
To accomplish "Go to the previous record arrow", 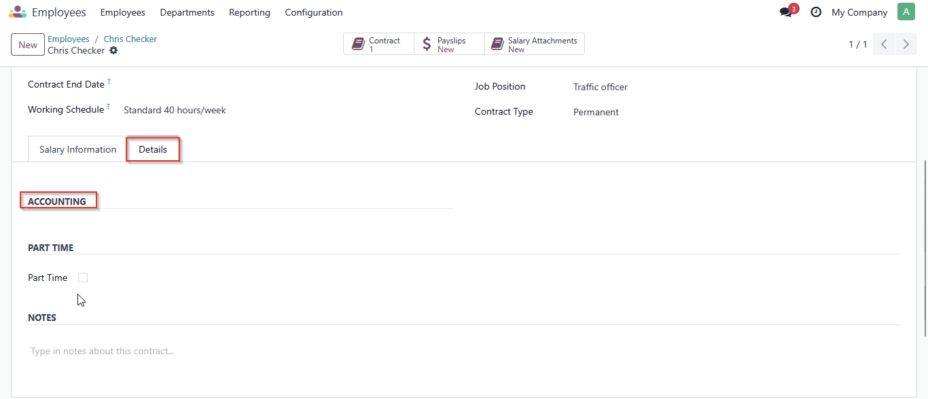I will (884, 44).
